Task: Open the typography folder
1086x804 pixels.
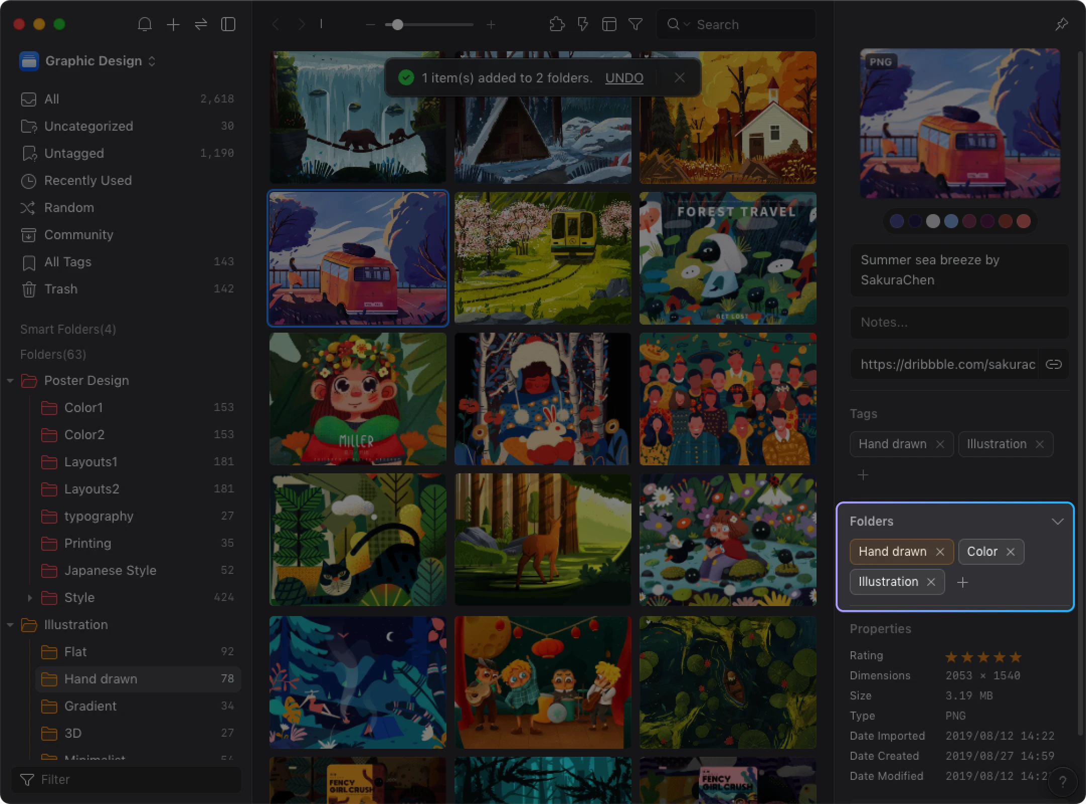Action: [x=137, y=516]
